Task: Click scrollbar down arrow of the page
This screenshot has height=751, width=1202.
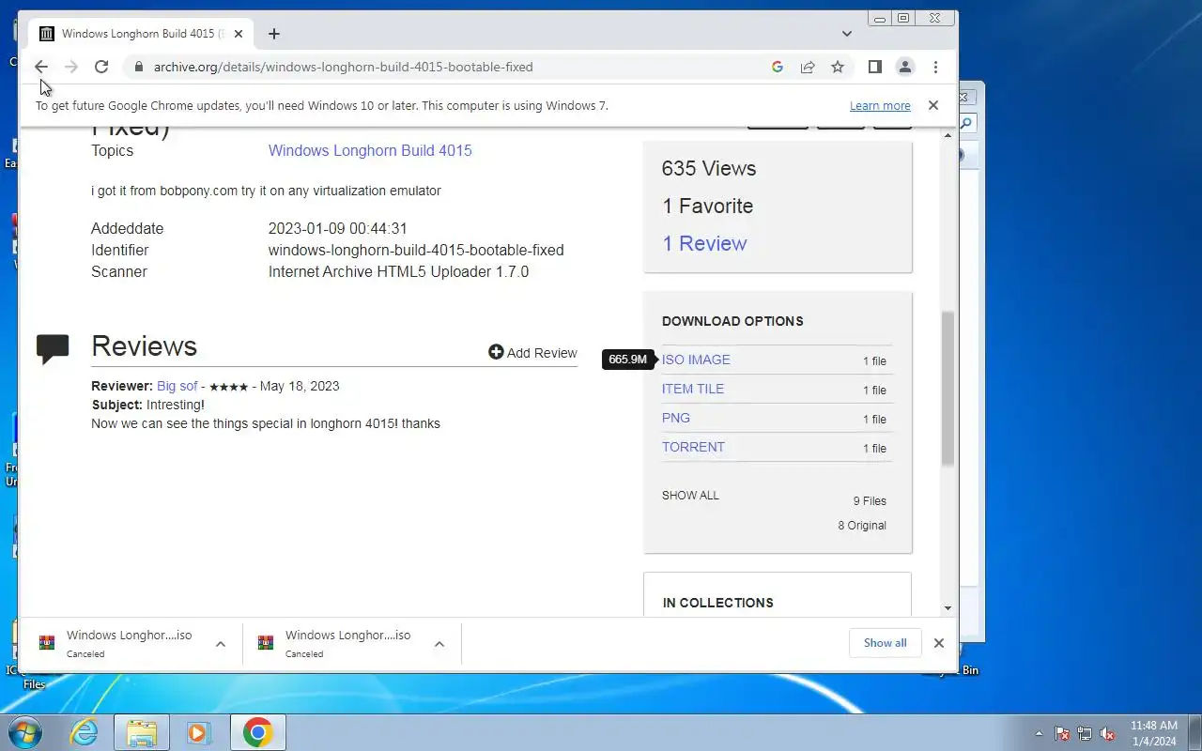Action: pos(948,608)
